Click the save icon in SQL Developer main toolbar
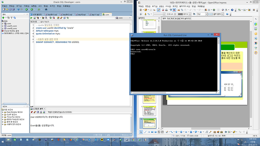The width and height of the screenshot is (260, 146). 10,9
